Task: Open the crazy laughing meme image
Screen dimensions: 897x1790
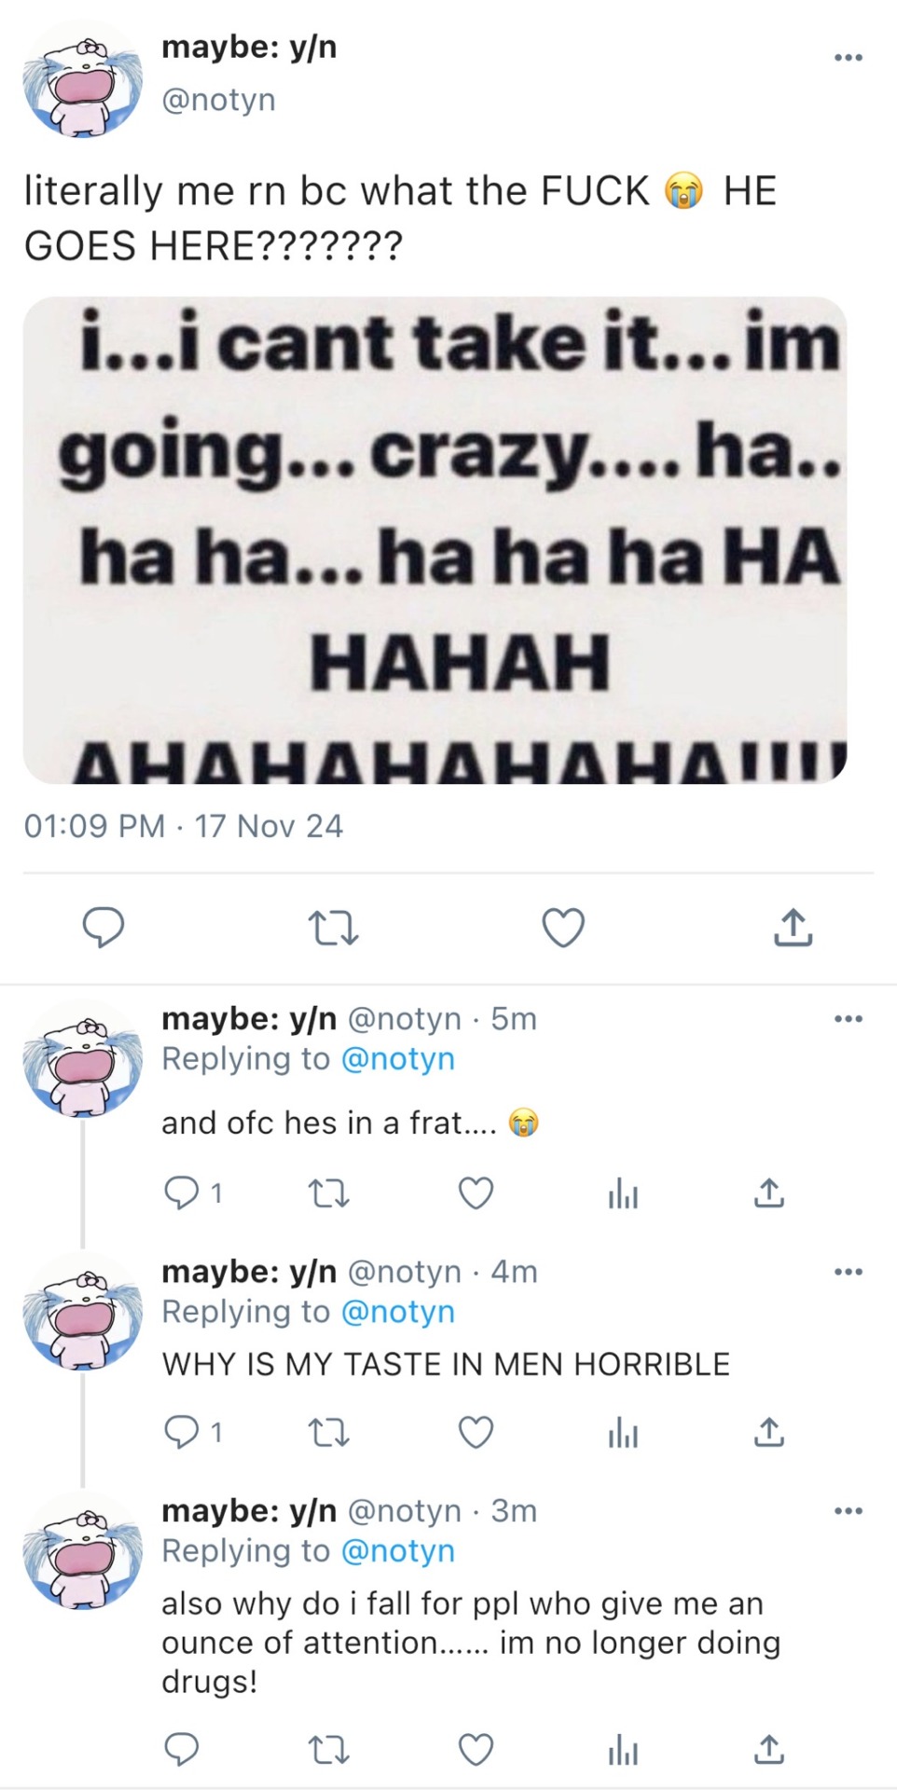Action: [x=435, y=540]
